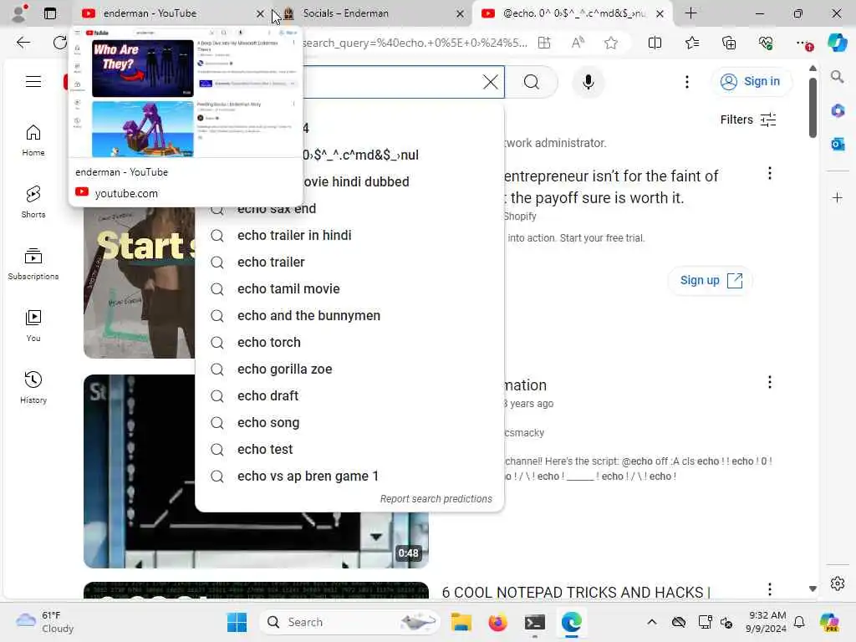The height and width of the screenshot is (642, 856).
Task: Pick the echo gorilla zoe suggestion
Action: click(349, 369)
